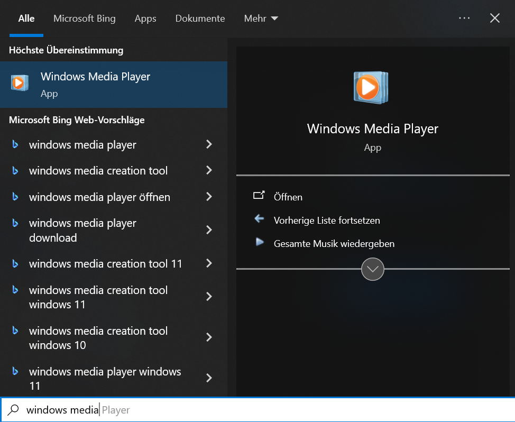Switch to the Dokumente tab
The height and width of the screenshot is (422, 515).
point(200,19)
